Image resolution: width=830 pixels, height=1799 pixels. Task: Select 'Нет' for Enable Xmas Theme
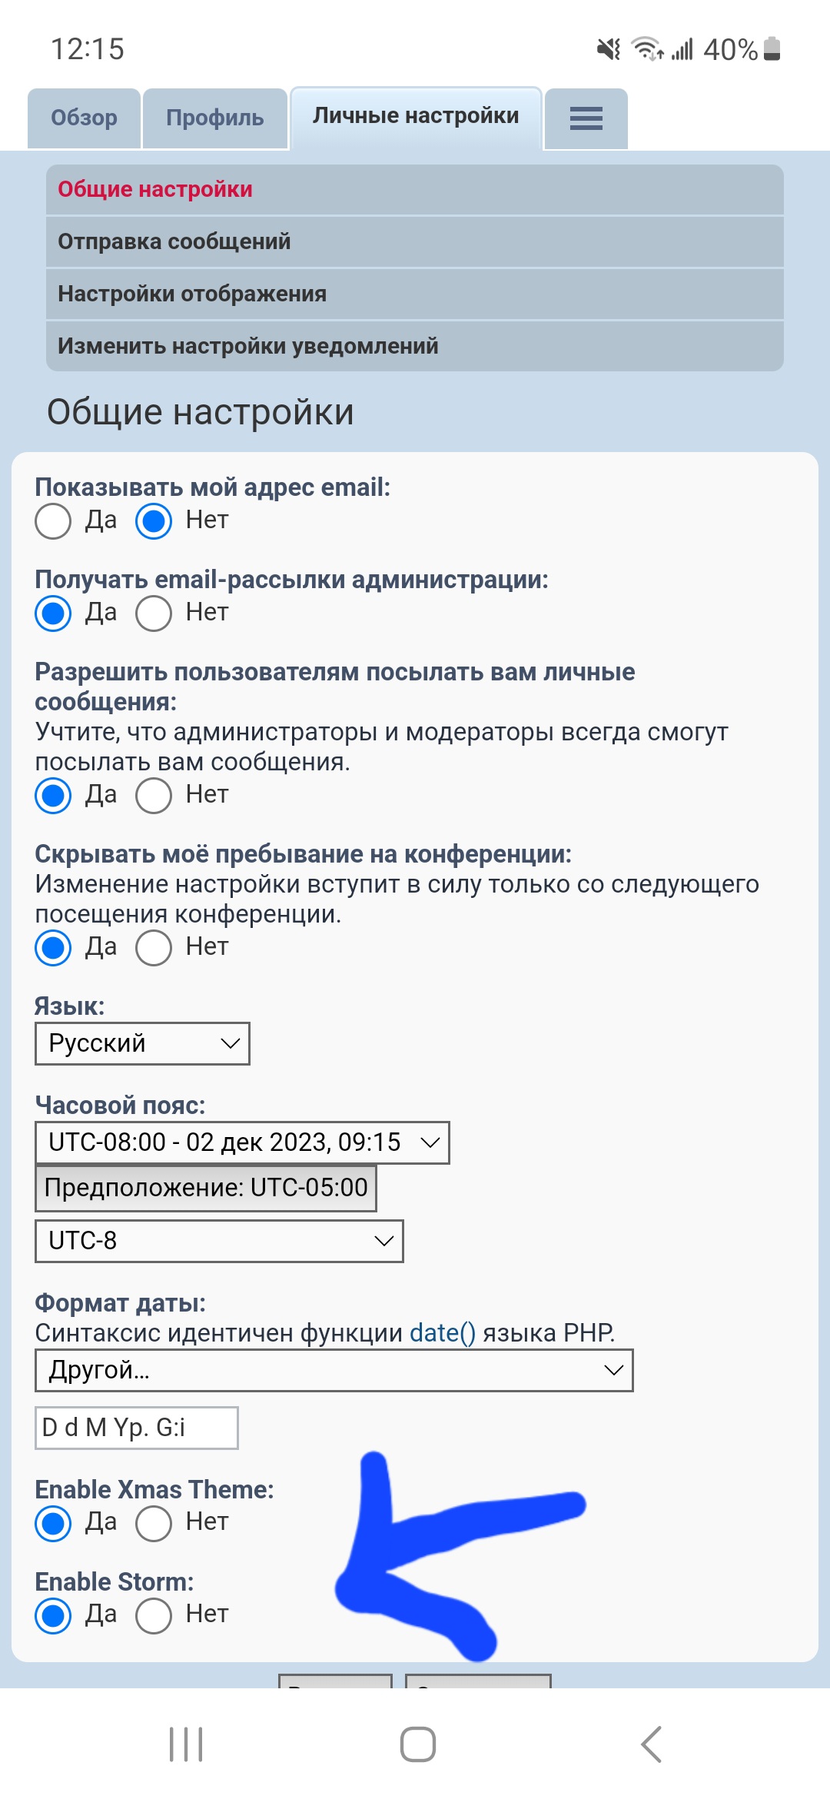point(154,1523)
